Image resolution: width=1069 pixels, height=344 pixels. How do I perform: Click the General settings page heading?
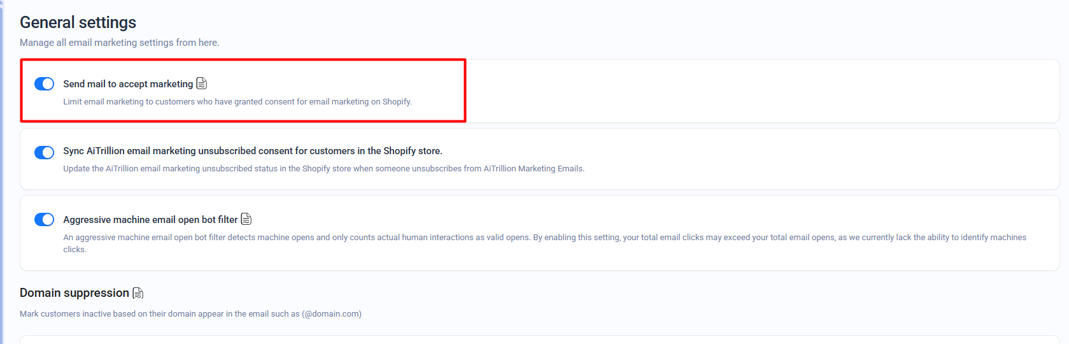(x=78, y=22)
